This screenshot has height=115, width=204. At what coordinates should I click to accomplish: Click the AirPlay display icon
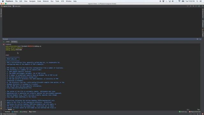click(170, 1)
